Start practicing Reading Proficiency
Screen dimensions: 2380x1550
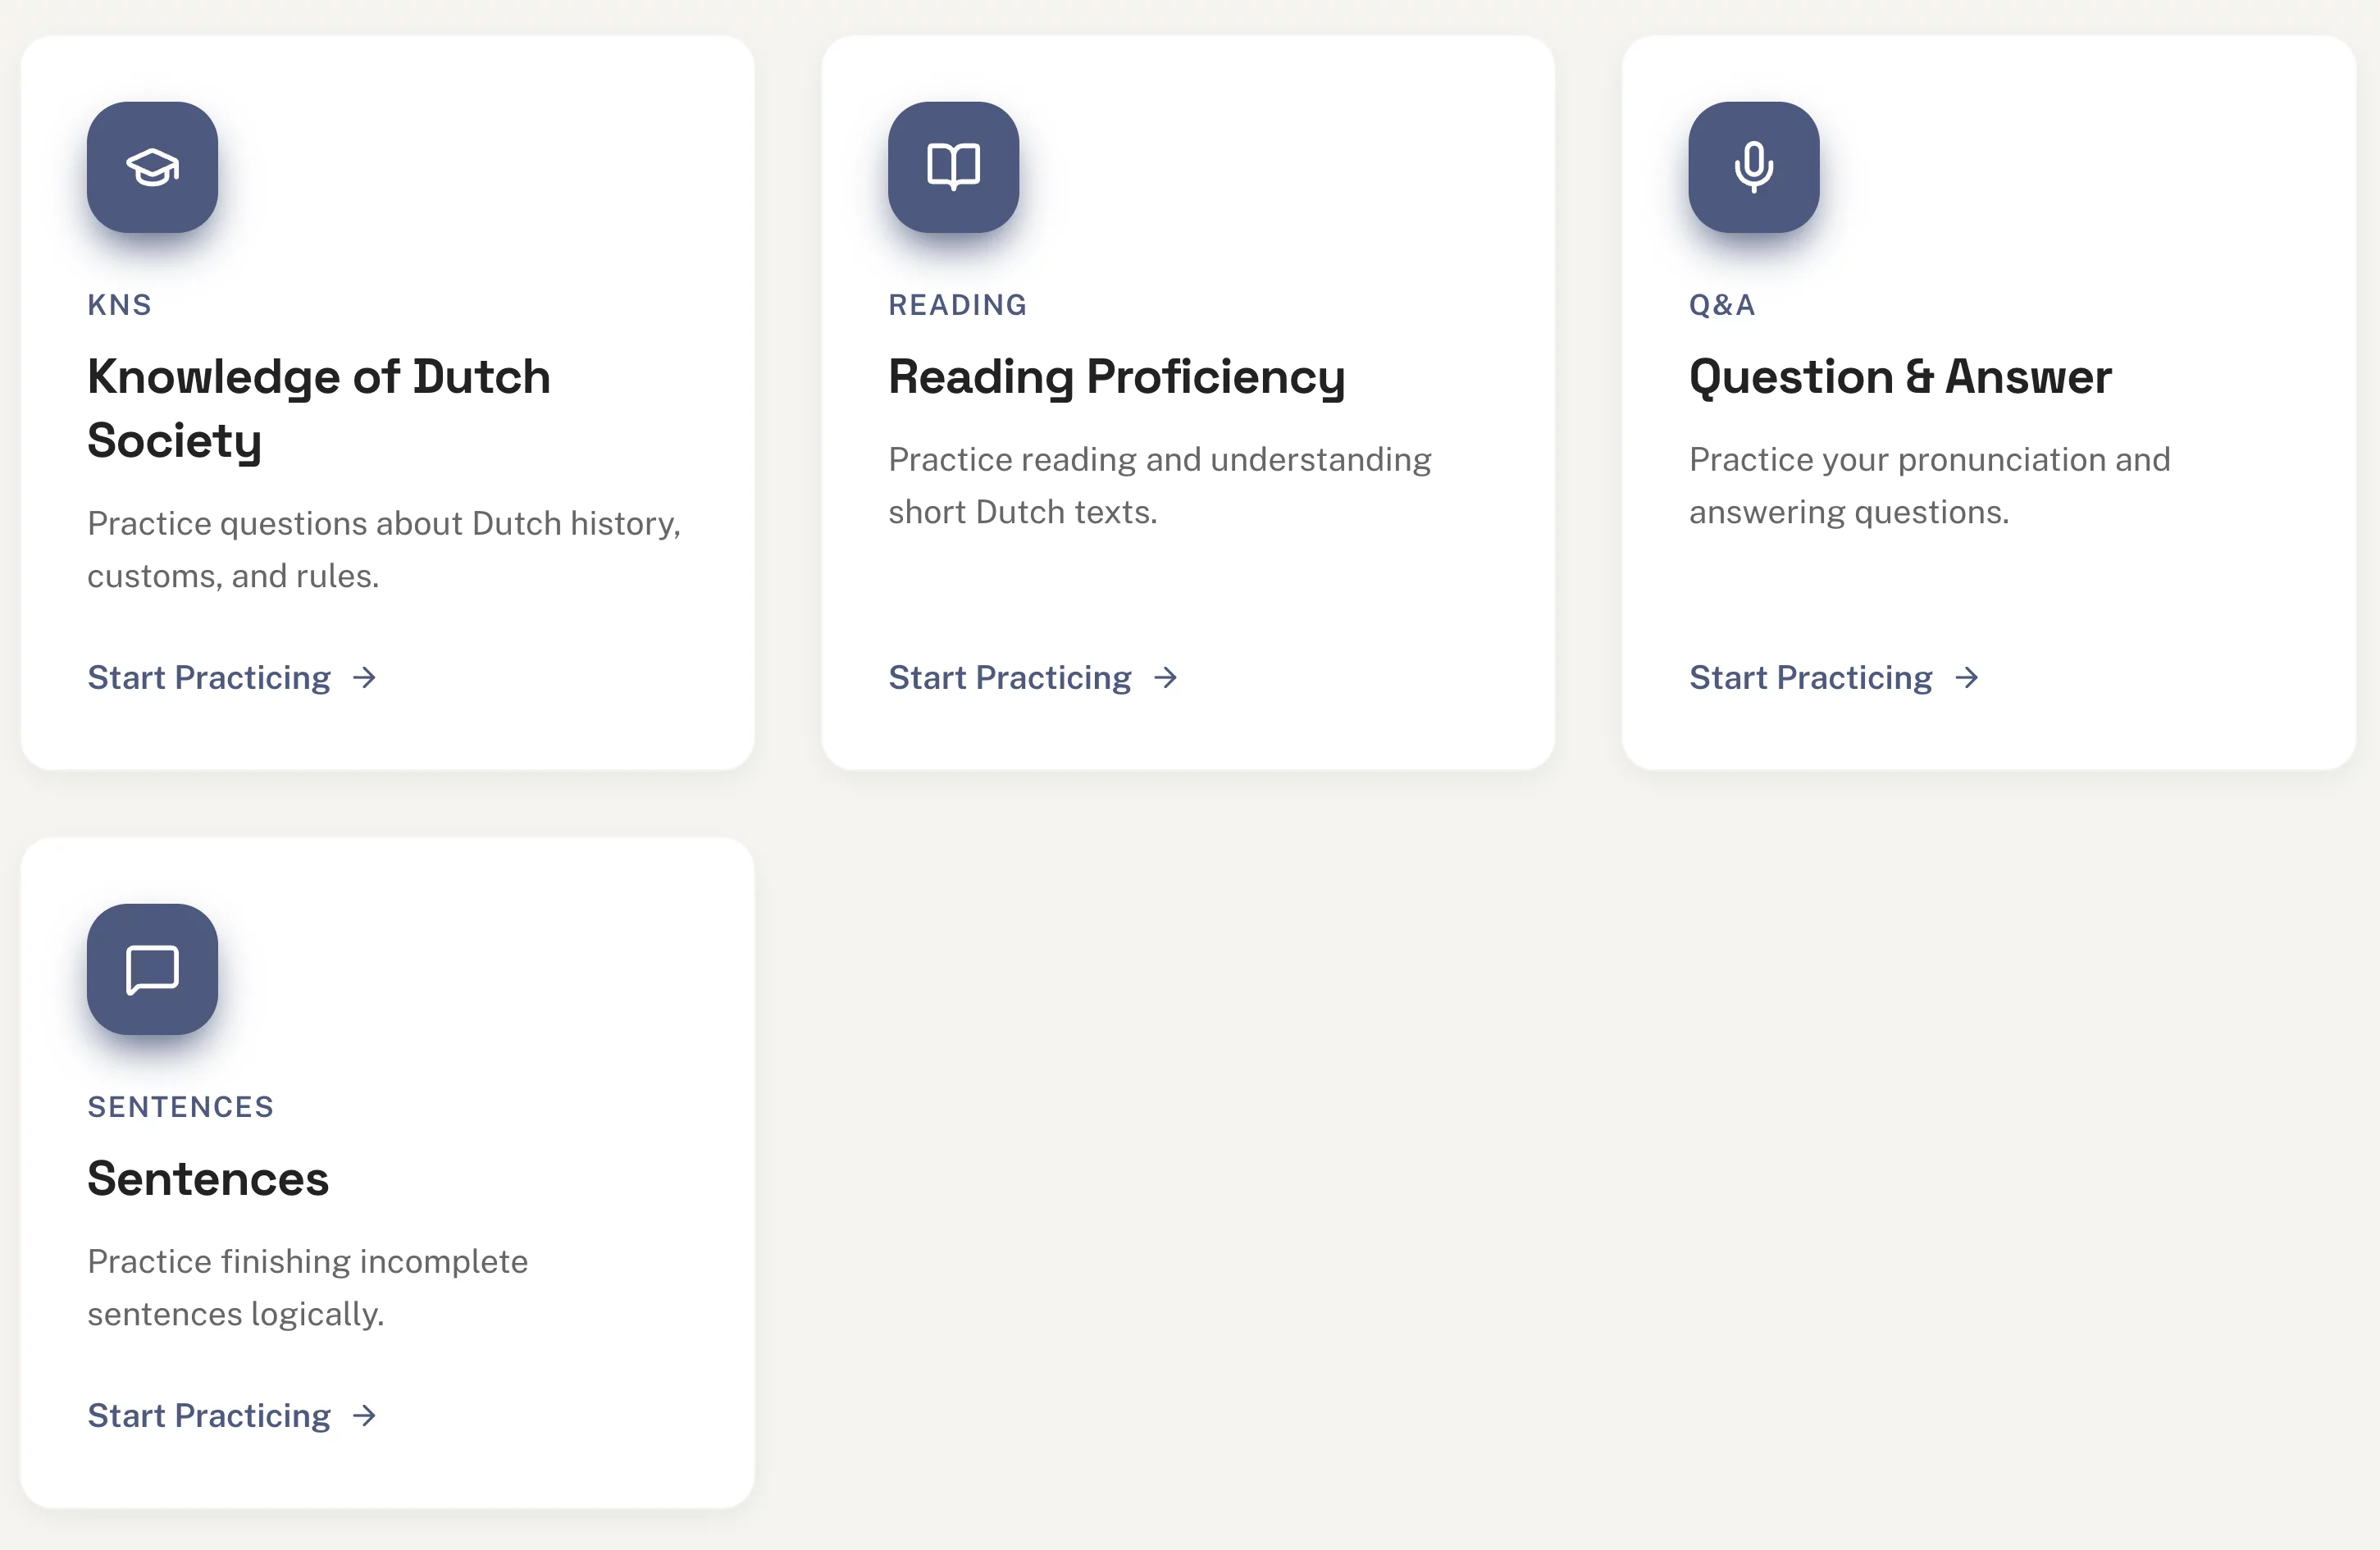(1010, 678)
